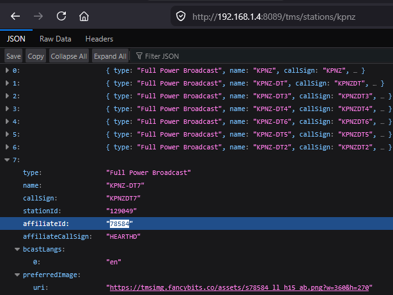Click the Copy button
Screen dimensions: 393x295
tap(36, 56)
